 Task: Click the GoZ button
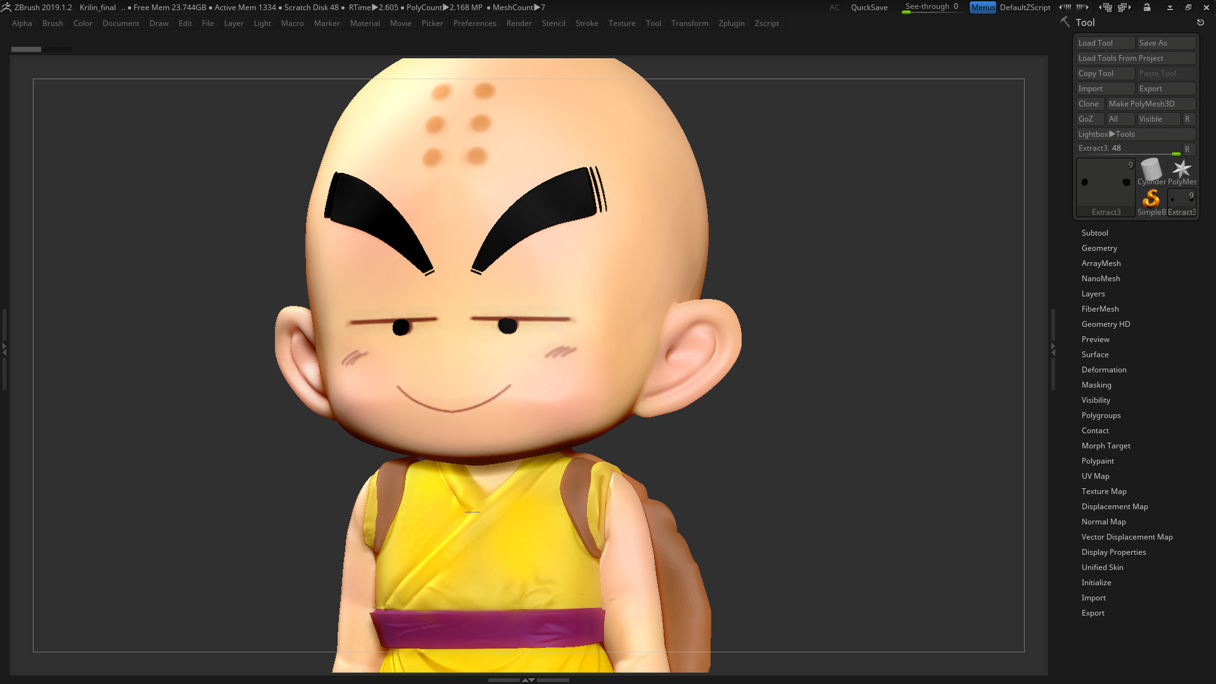click(1090, 119)
